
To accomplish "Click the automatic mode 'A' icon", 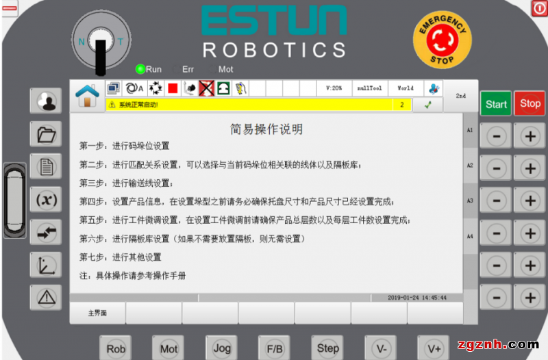I will (134, 88).
